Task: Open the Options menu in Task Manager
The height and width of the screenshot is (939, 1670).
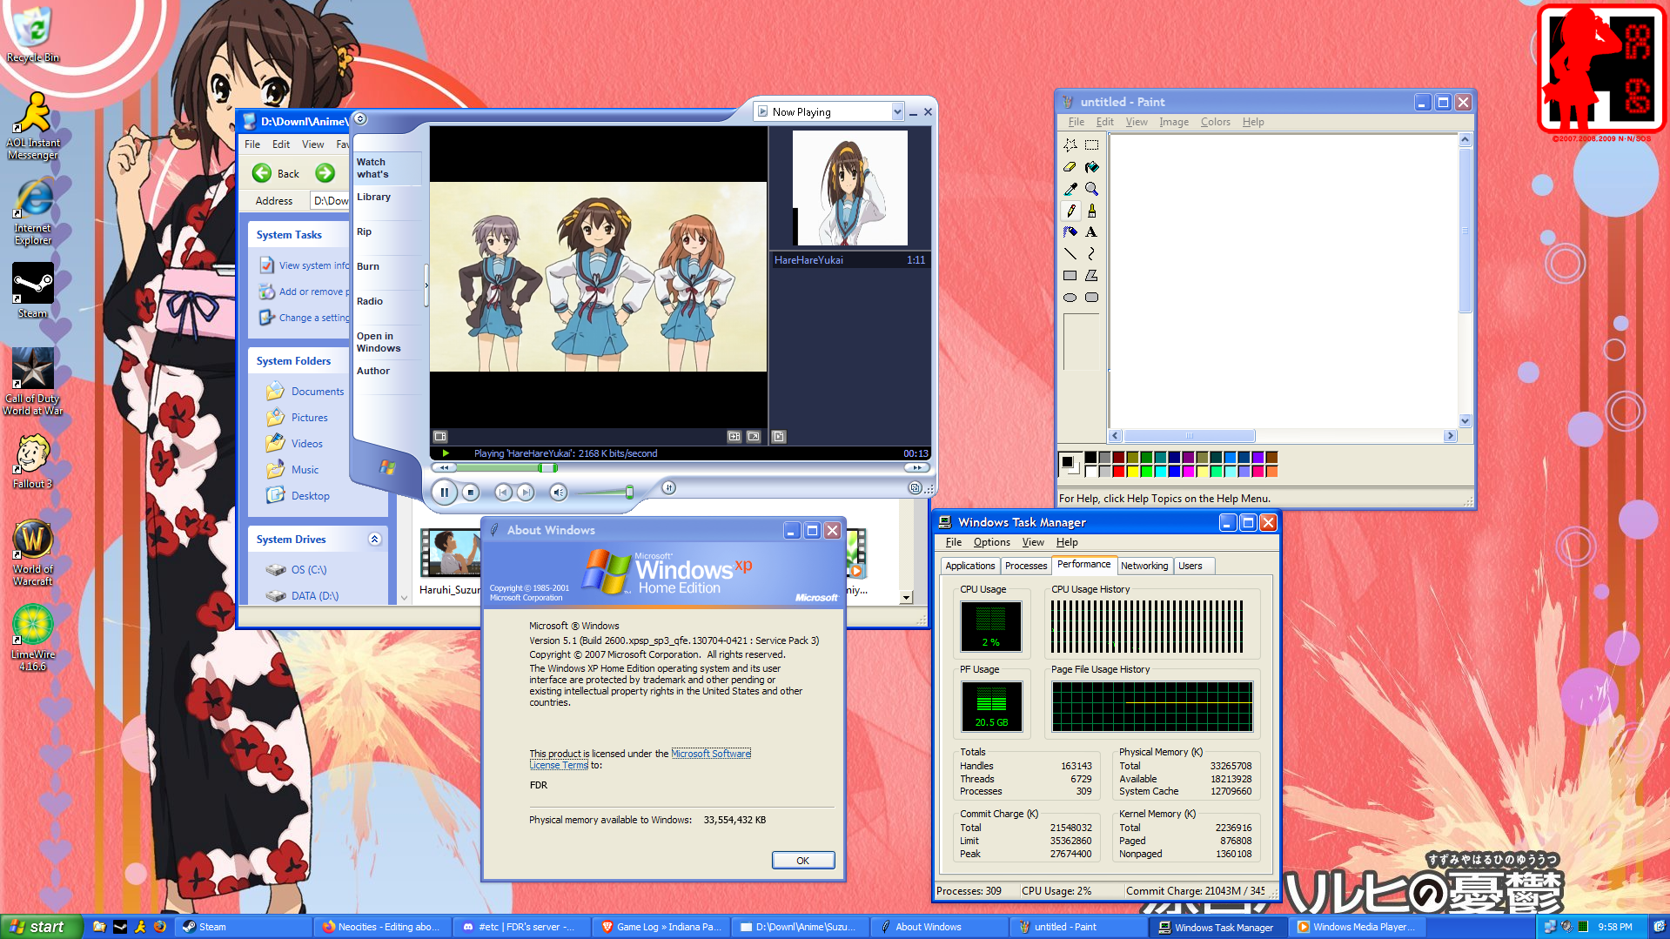Action: point(992,542)
